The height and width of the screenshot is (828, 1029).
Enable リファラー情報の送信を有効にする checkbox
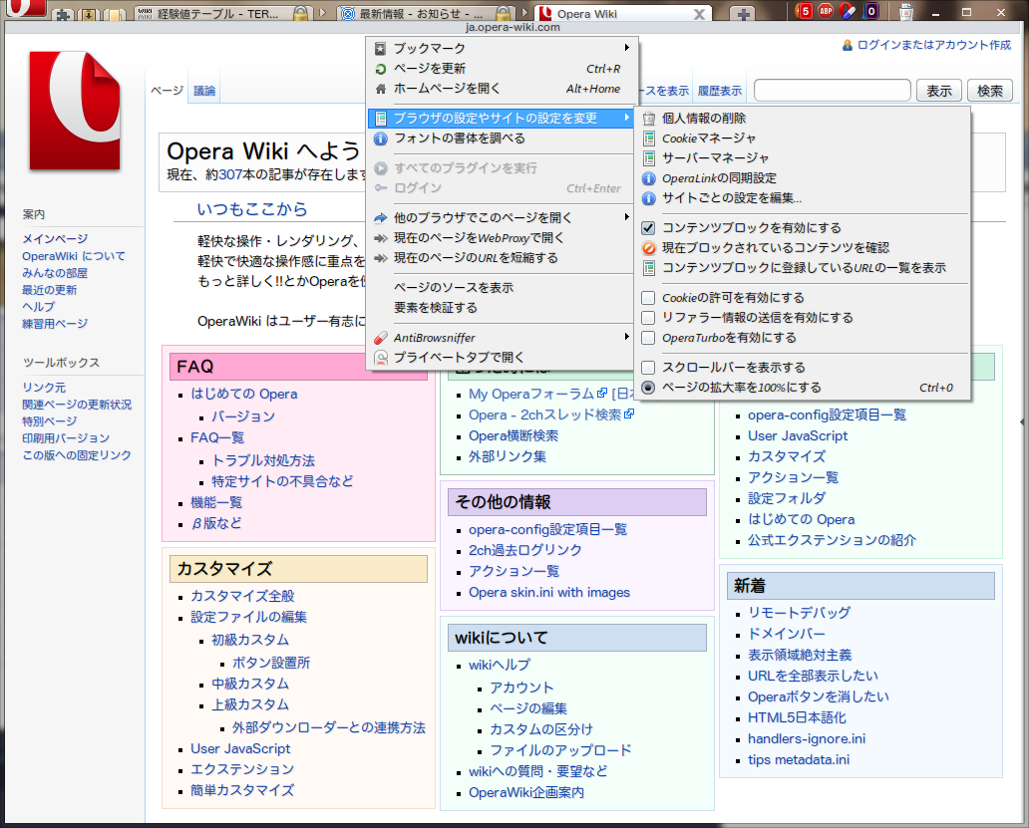pos(648,318)
